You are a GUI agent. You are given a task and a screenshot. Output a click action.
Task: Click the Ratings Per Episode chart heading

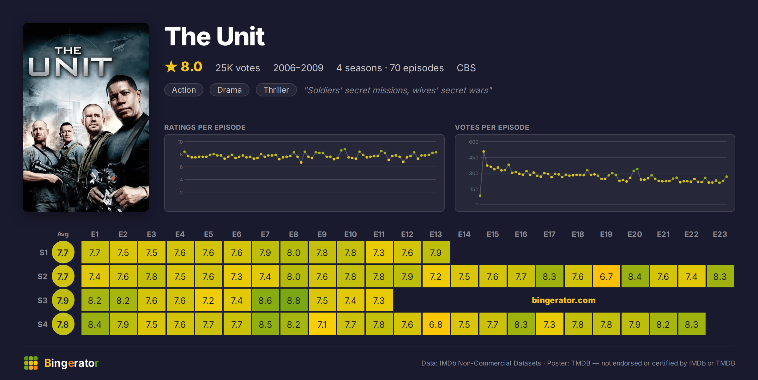[205, 127]
